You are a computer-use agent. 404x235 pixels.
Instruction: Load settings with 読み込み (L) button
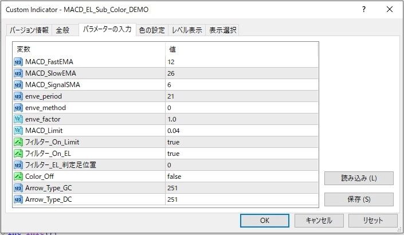[x=359, y=178]
